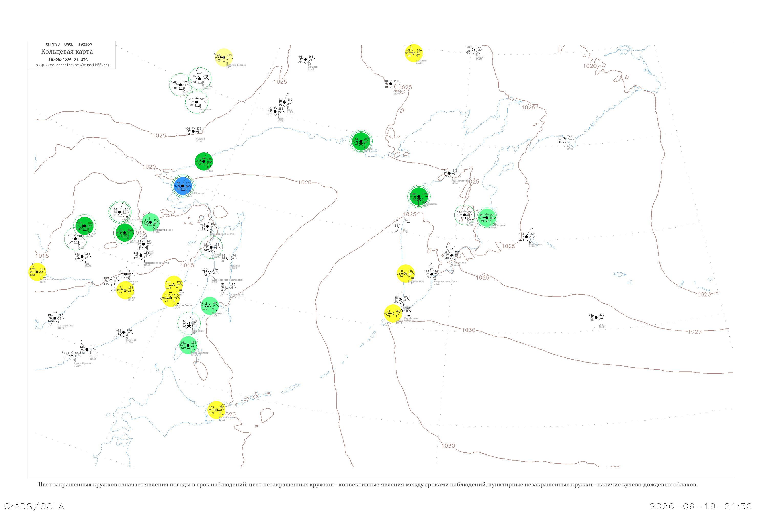The width and height of the screenshot is (768, 512).
Task: Click the Южно-Курильск yellow station circle
Action: click(216, 410)
